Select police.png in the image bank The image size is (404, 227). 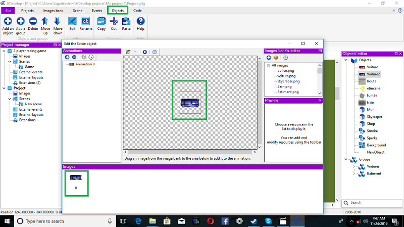(x=285, y=71)
